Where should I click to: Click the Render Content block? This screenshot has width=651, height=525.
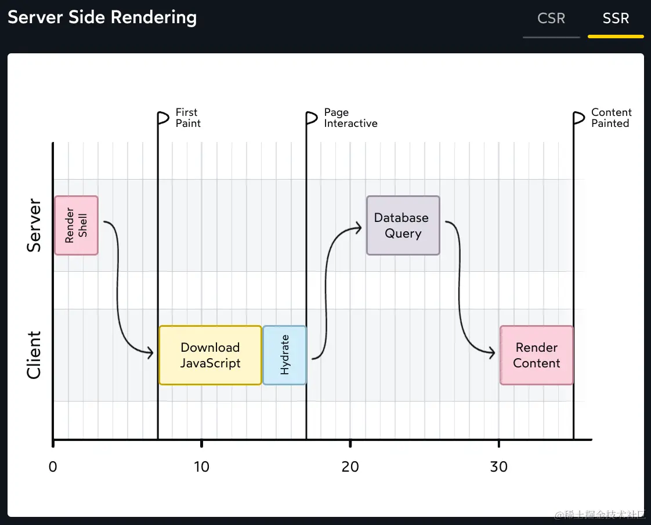537,355
